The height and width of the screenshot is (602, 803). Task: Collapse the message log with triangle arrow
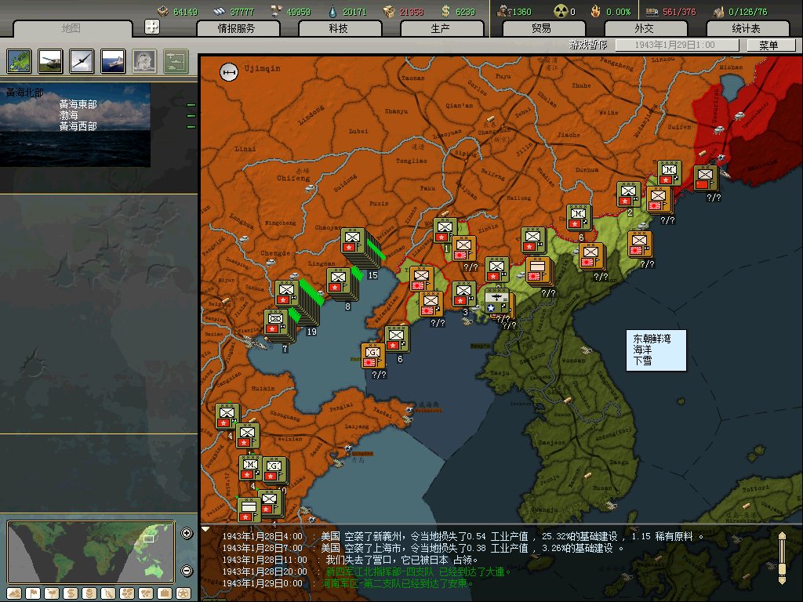[205, 529]
